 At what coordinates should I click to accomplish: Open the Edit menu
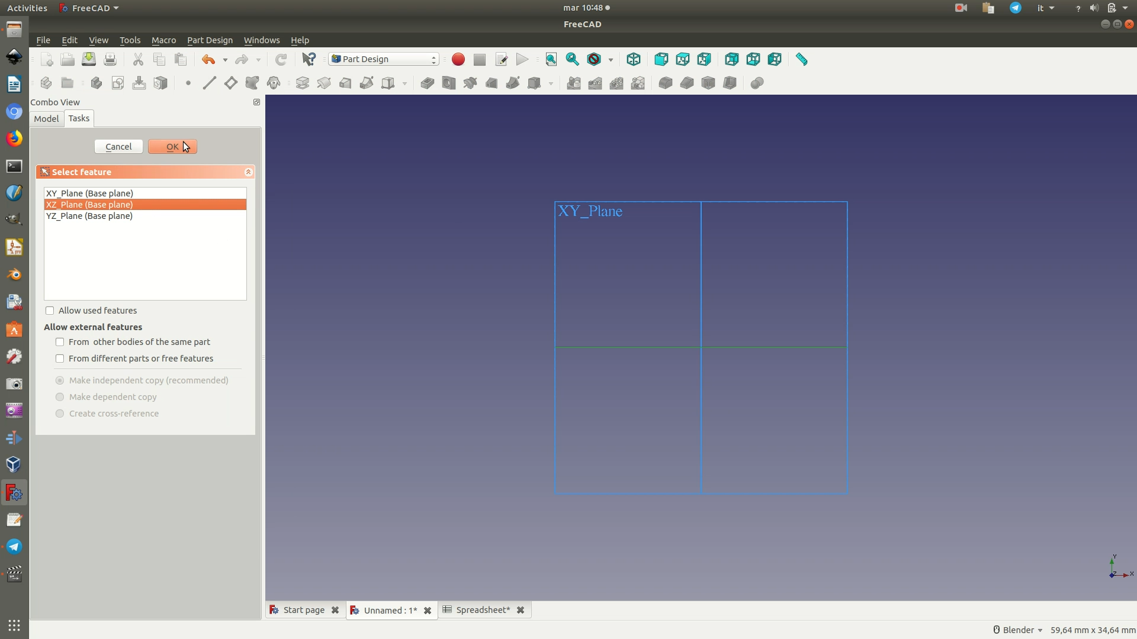point(69,40)
